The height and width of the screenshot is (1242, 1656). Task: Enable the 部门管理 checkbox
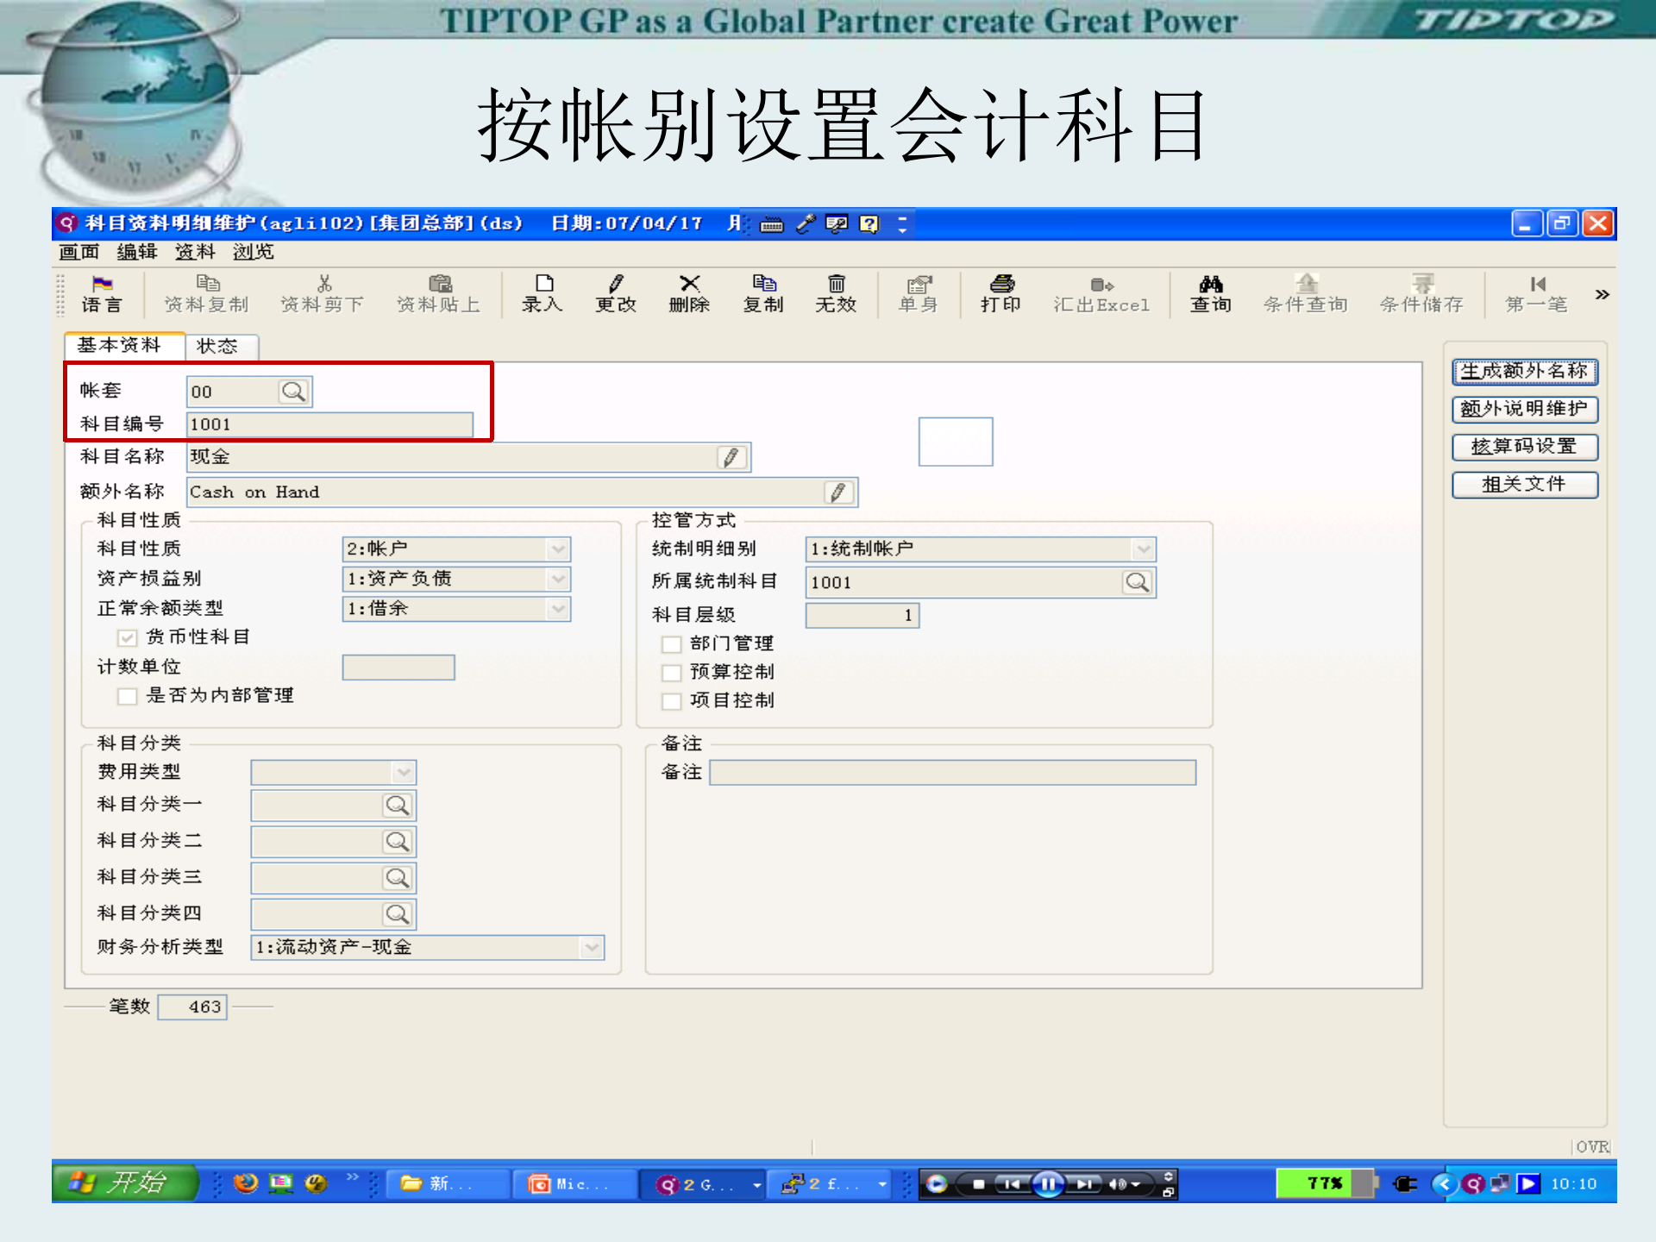point(672,643)
